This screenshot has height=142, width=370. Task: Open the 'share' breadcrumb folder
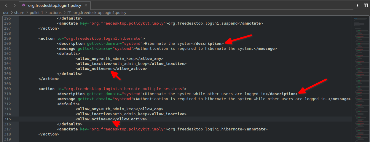[x=19, y=12]
